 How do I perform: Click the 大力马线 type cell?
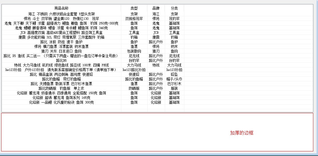pos(134,65)
